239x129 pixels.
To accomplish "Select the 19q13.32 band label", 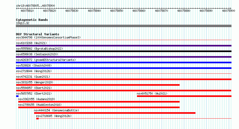I will 23,23.
